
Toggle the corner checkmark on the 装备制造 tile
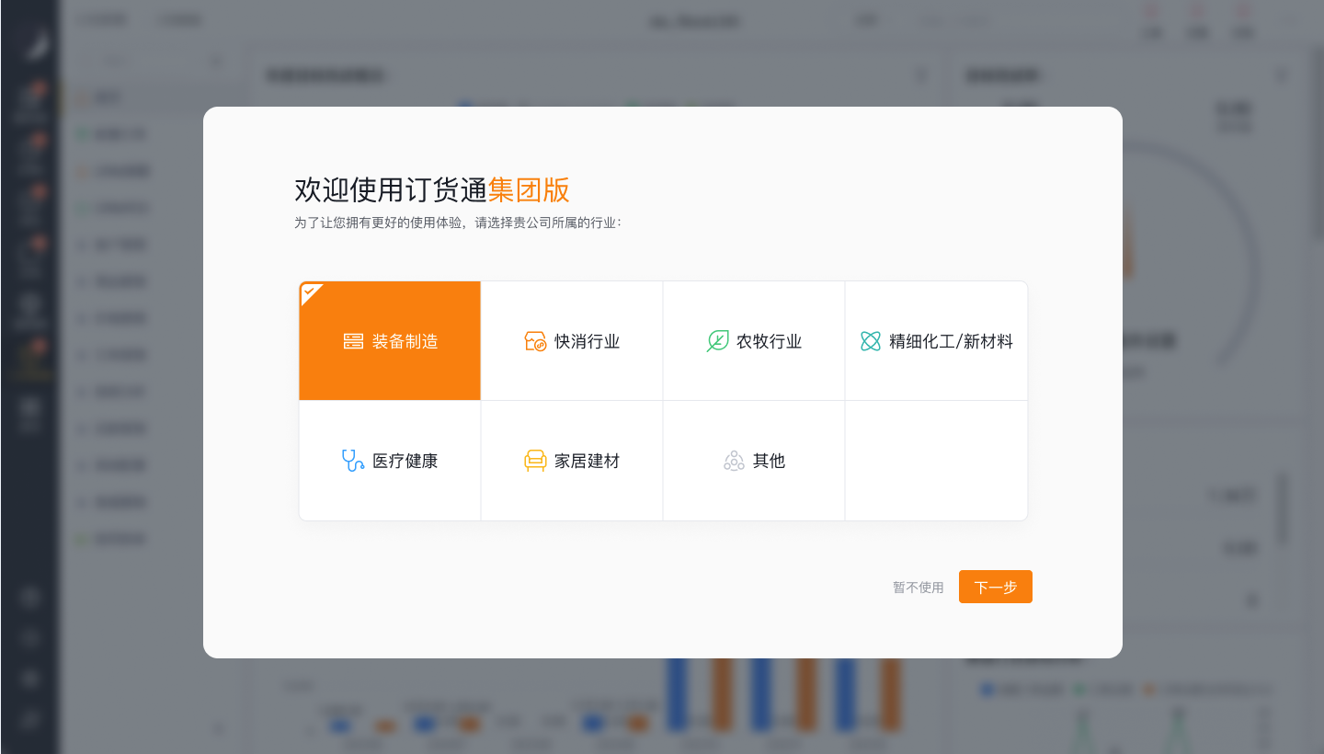tap(310, 291)
